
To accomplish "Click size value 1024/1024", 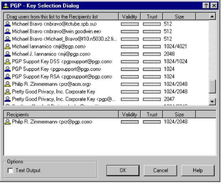I will 176,61.
